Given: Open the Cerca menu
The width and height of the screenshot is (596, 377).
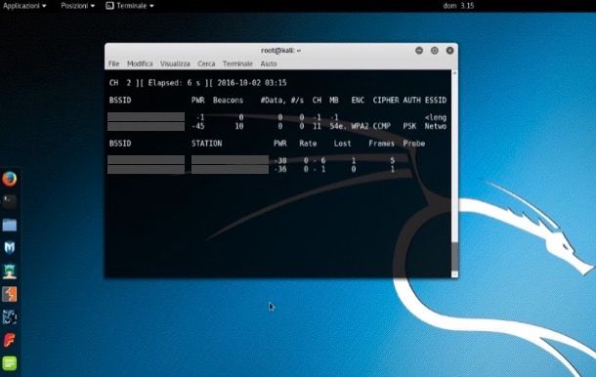Looking at the screenshot, I should tap(206, 63).
